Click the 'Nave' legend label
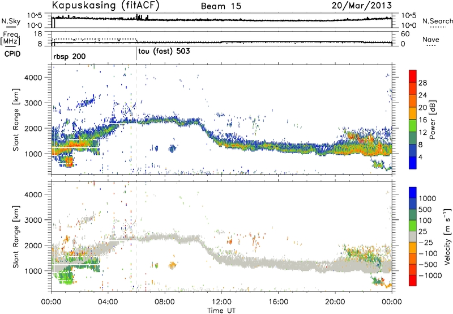Screen dimensions: 453x314 (431, 40)
